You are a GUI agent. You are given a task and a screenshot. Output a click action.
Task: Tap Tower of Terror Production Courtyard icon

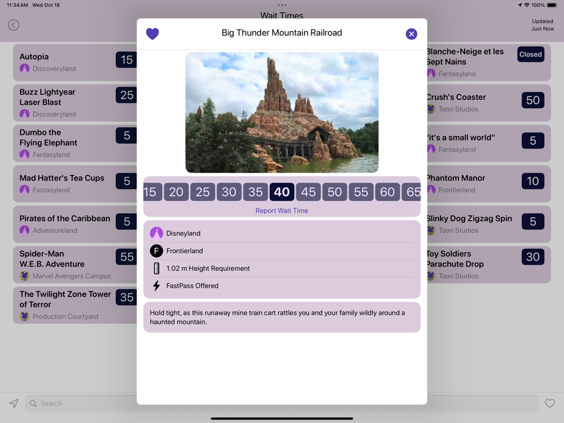(24, 316)
